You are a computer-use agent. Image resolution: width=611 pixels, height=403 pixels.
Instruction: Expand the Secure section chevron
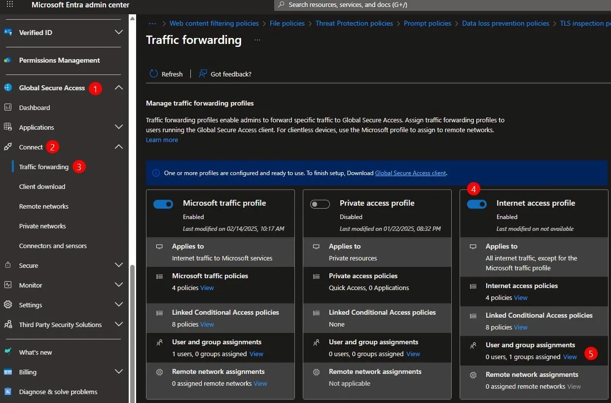119,265
